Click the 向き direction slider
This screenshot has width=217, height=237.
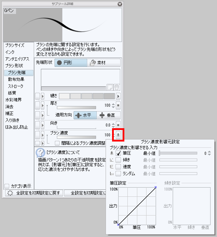[76, 127]
